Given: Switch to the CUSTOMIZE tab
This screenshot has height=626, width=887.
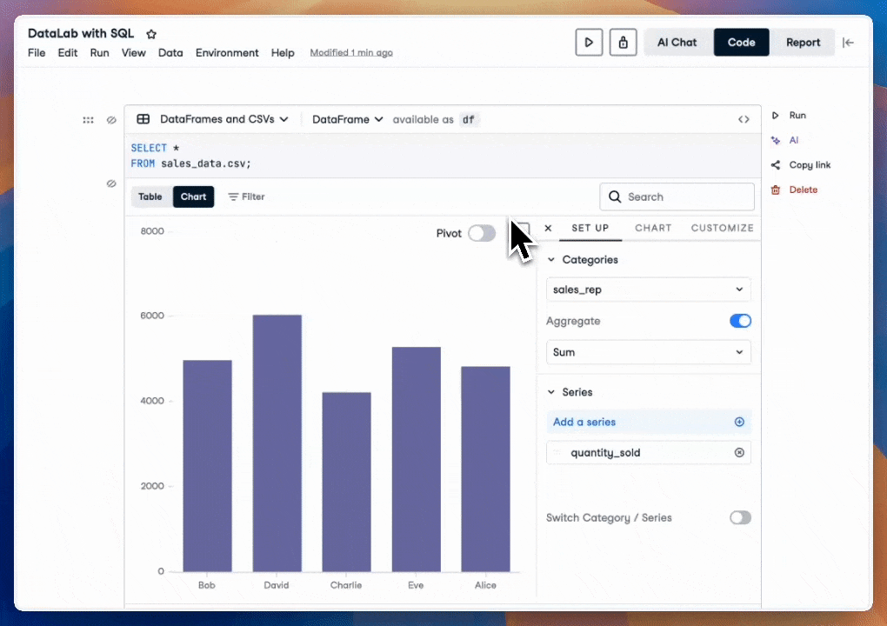Looking at the screenshot, I should click(723, 228).
